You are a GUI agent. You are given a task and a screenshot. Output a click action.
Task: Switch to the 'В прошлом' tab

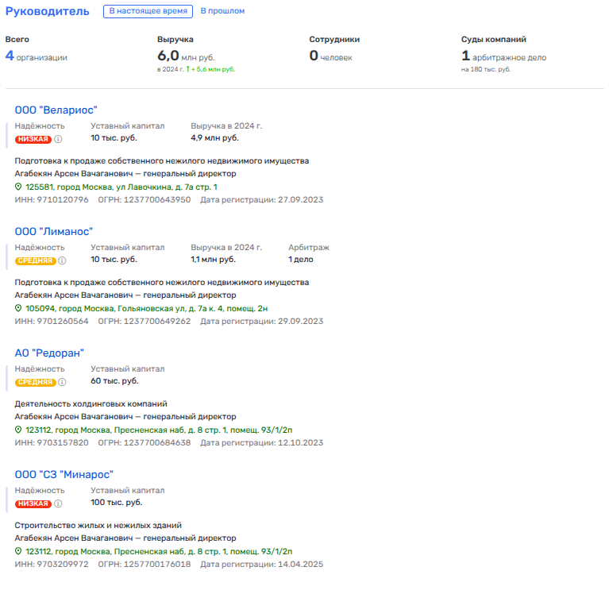click(x=222, y=11)
